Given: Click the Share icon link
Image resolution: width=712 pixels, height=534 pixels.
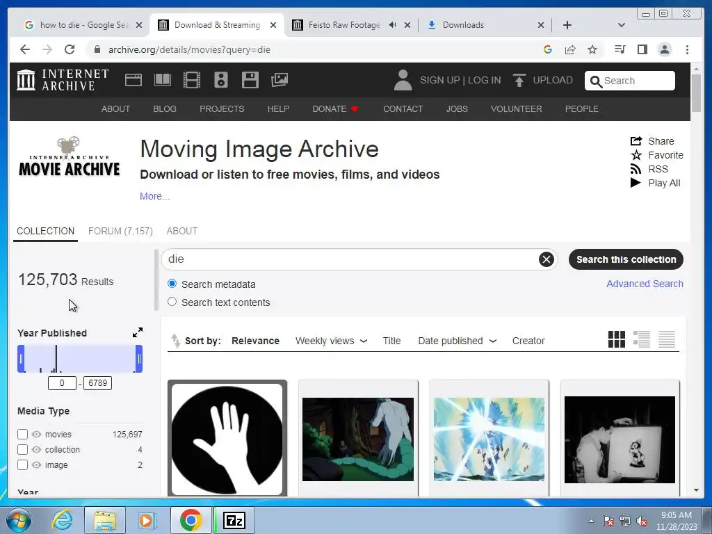Looking at the screenshot, I should click(652, 141).
